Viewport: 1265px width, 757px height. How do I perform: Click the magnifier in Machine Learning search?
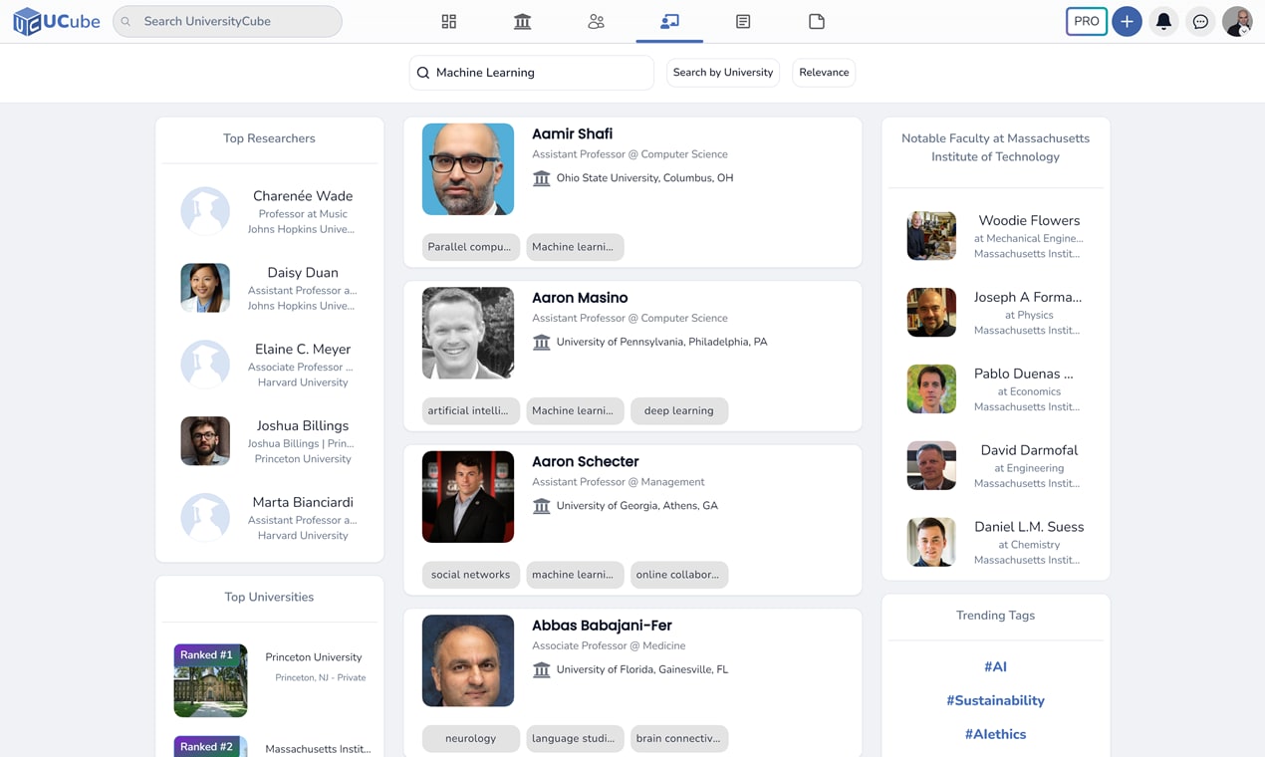pos(423,73)
